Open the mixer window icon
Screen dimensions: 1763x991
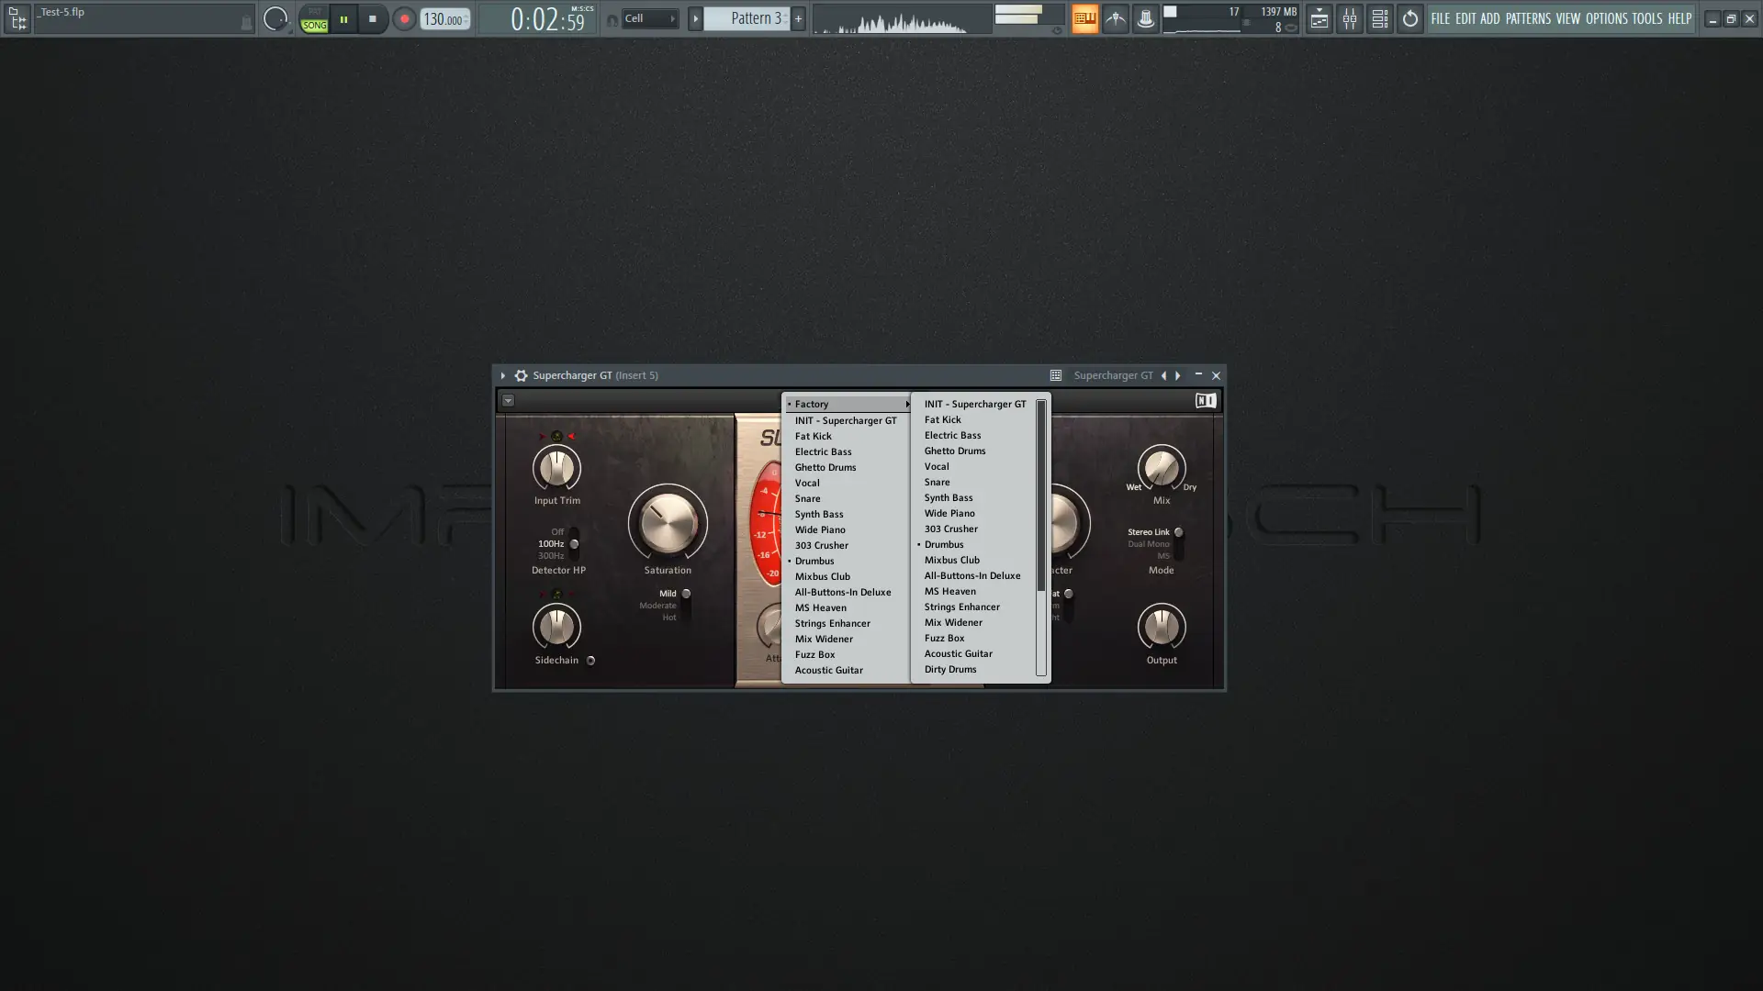[x=1349, y=18]
